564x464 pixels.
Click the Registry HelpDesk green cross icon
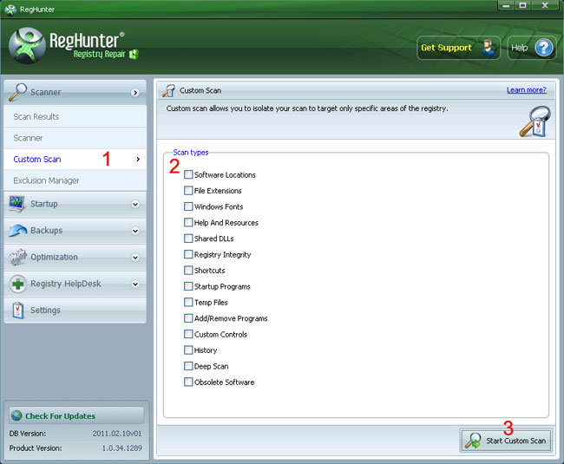(x=17, y=284)
